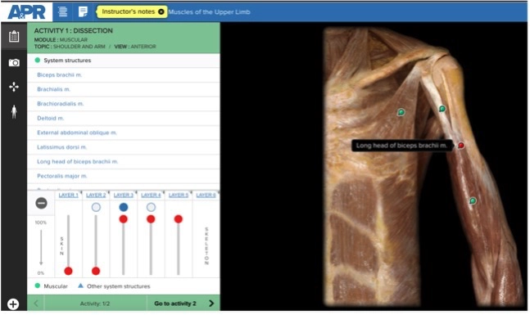Click the Layer 5 opacity slider handle

pos(179,219)
